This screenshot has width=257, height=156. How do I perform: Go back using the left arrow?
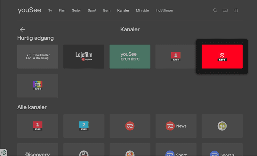point(22,29)
